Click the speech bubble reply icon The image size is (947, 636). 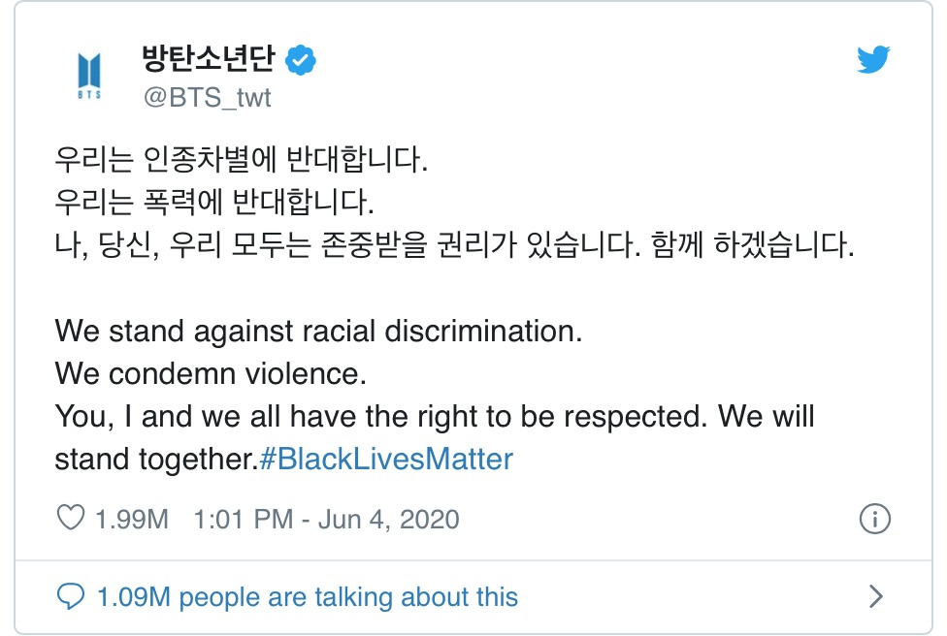pos(71,596)
